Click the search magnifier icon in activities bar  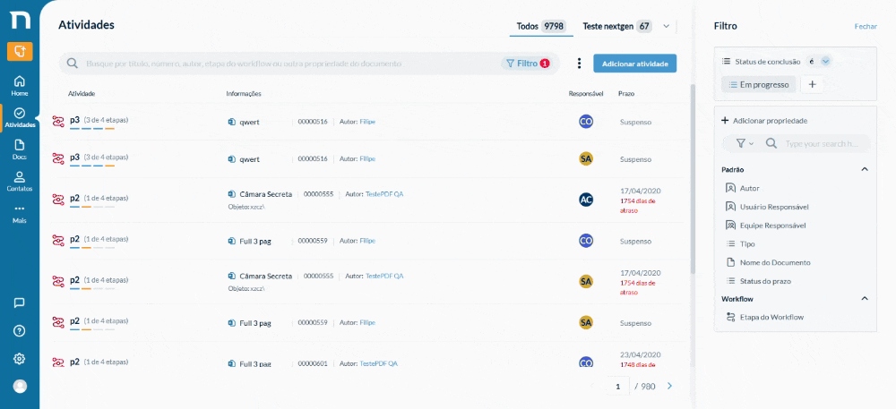tap(73, 64)
